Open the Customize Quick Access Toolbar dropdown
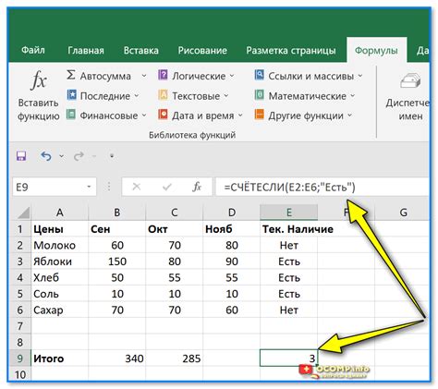The height and width of the screenshot is (389, 438). coord(112,156)
